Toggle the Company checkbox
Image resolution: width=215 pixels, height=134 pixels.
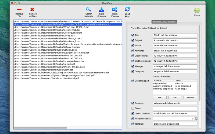pos(132,71)
